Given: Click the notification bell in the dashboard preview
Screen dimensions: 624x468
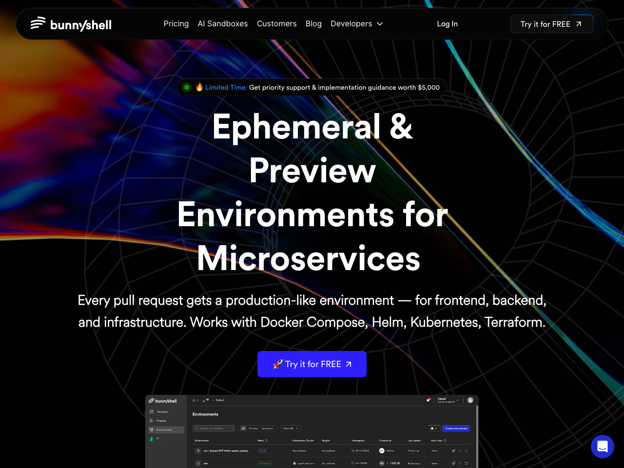Looking at the screenshot, I should [x=429, y=400].
